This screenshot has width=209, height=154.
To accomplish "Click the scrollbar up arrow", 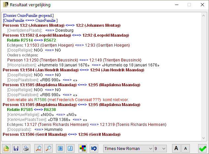I will (x=203, y=16).
